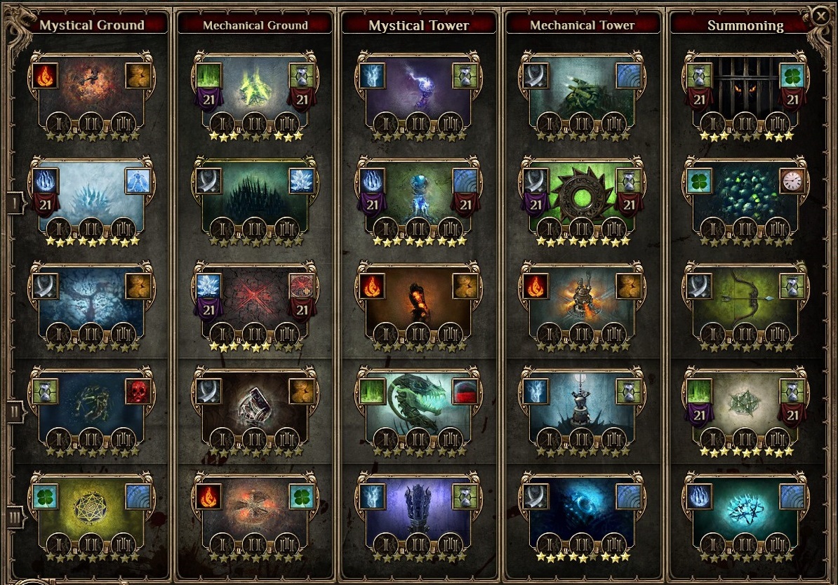Click the clock icon in the Summoning column
Image resolution: width=838 pixels, height=585 pixels.
(792, 181)
